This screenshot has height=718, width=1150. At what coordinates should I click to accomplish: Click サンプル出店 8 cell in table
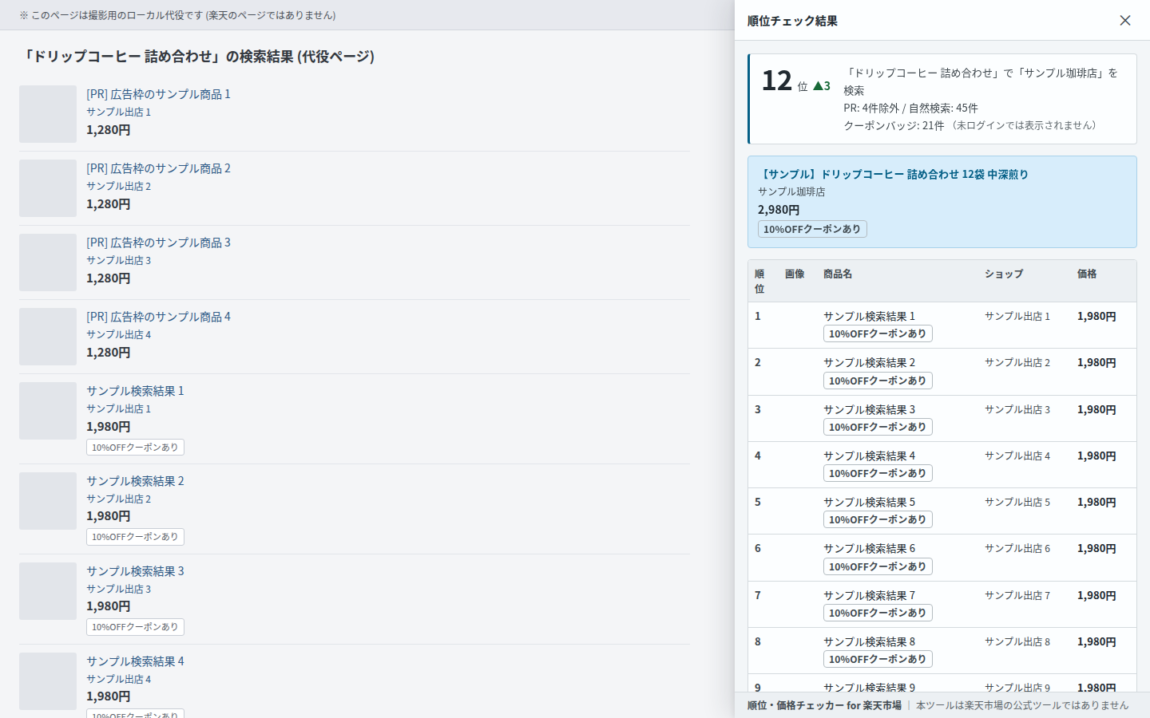[x=1017, y=642]
